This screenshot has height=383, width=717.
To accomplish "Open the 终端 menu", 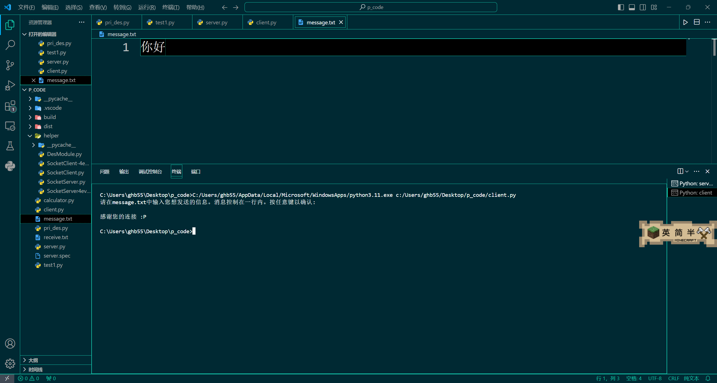I will coord(171,7).
